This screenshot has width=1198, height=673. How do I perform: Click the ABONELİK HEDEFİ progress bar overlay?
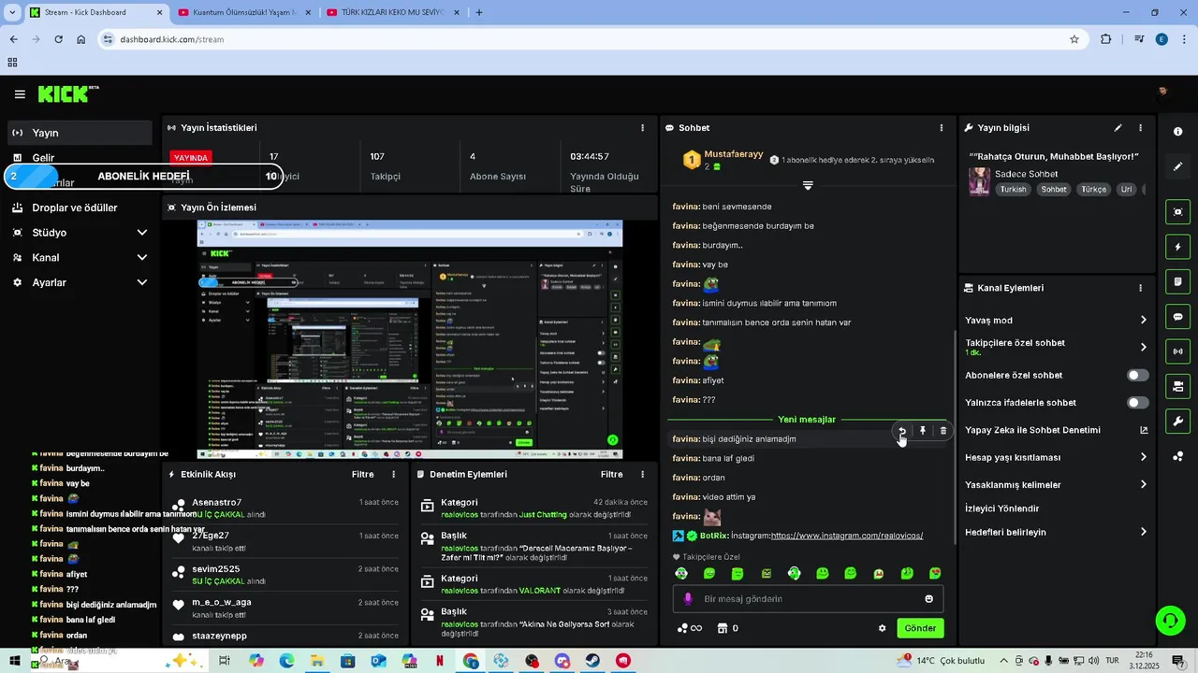tap(143, 176)
